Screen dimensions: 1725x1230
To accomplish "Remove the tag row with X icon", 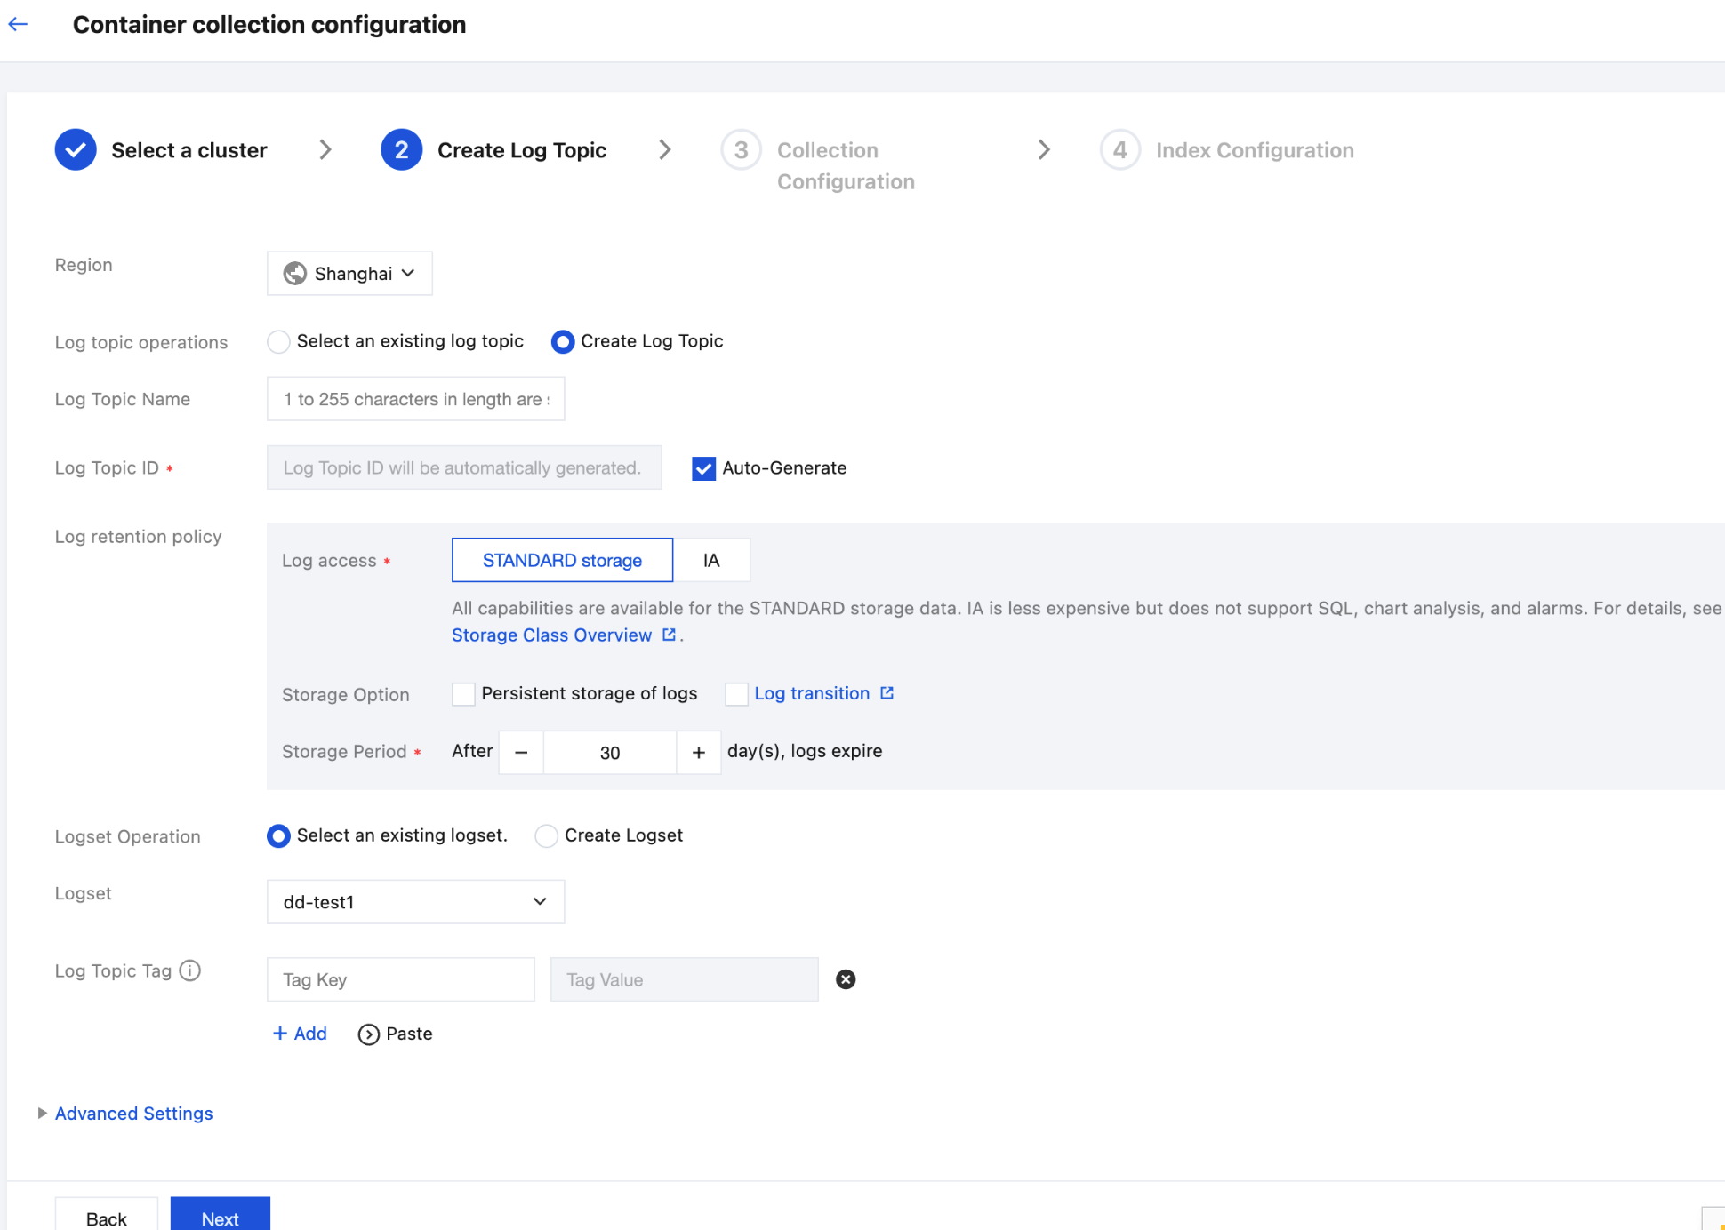I will [846, 979].
